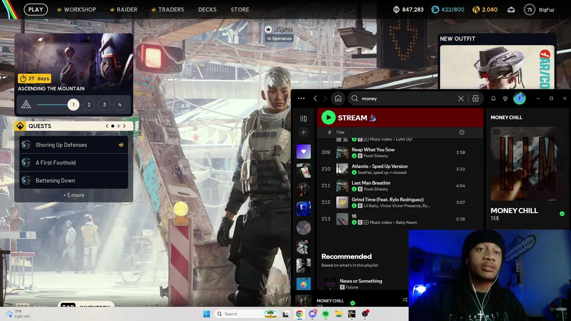Sort tracks by the duration clock column

point(462,132)
